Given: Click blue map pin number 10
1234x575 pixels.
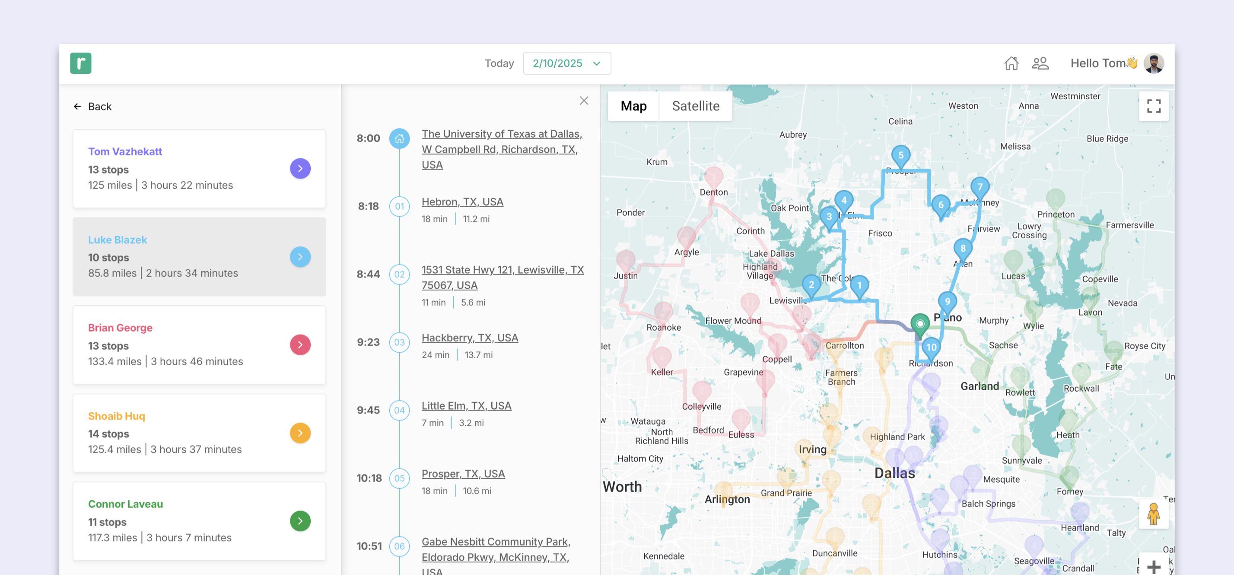Looking at the screenshot, I should [931, 348].
